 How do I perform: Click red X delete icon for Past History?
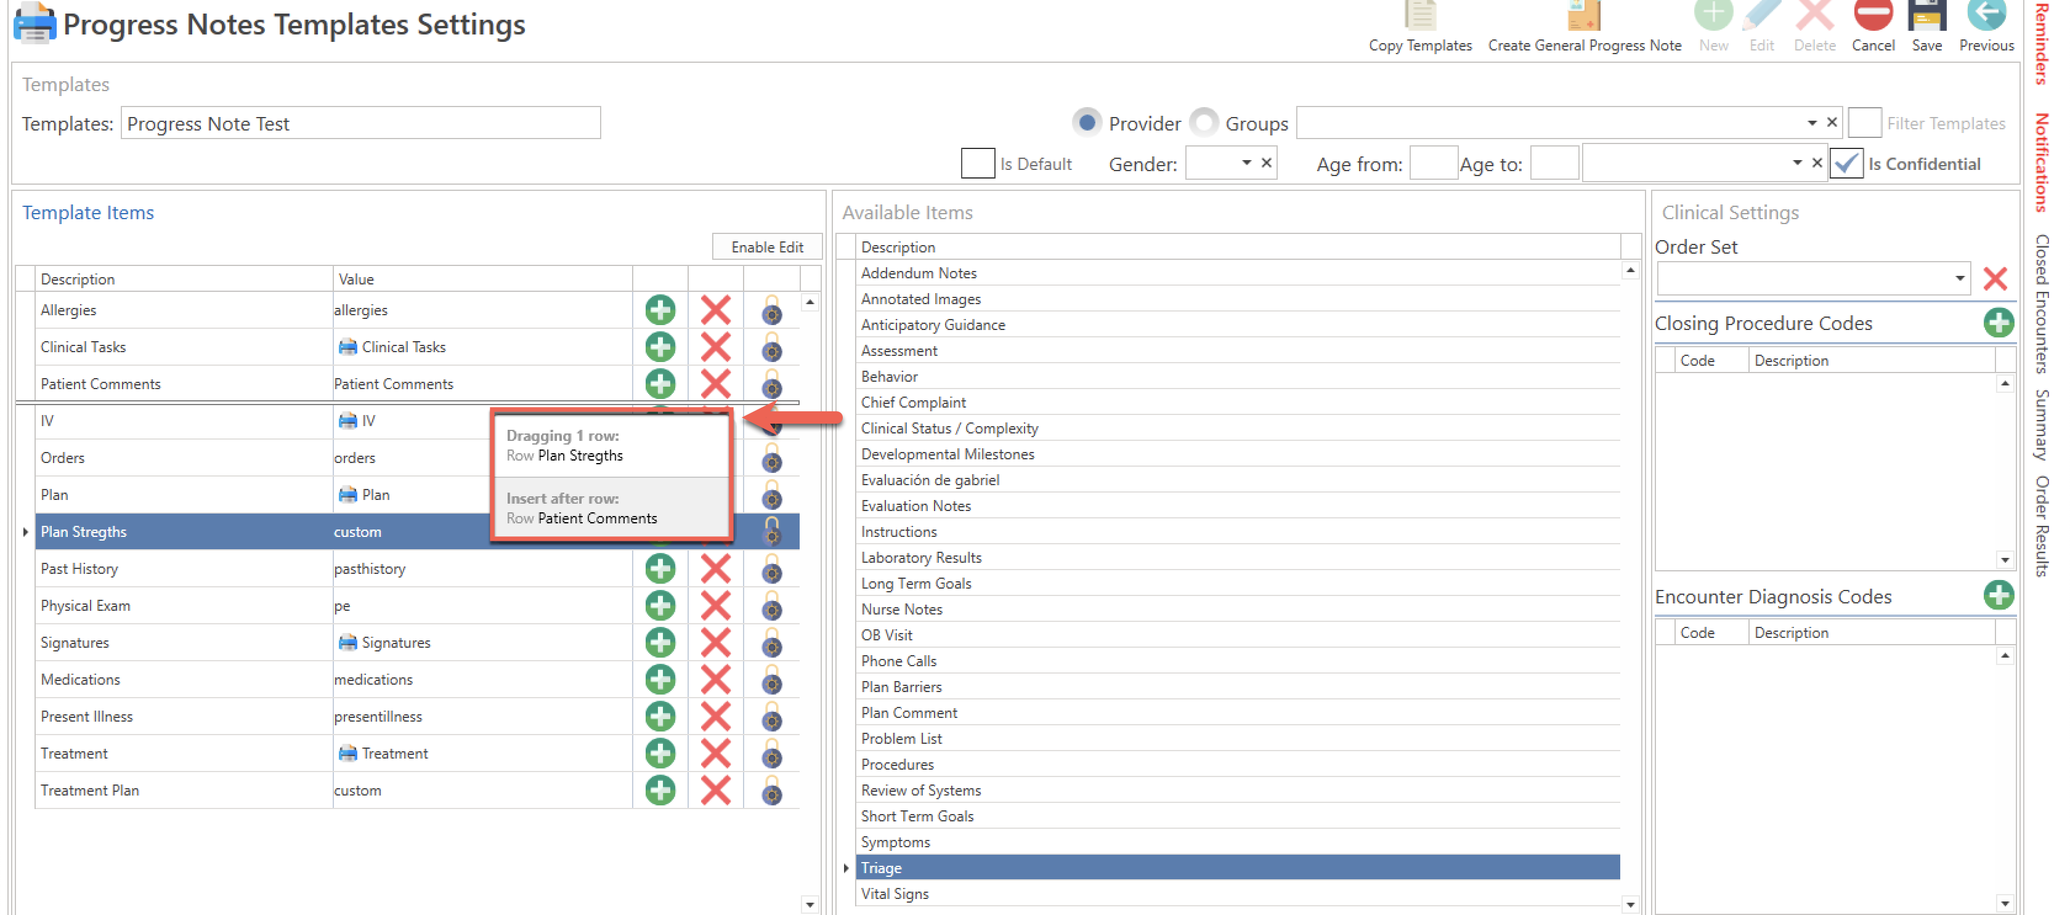tap(715, 569)
